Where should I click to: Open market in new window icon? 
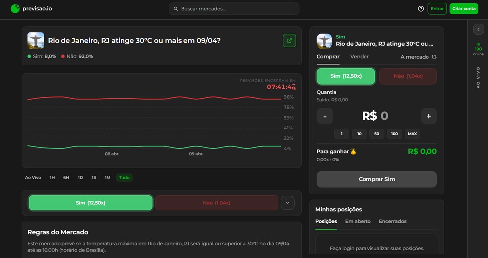(289, 40)
